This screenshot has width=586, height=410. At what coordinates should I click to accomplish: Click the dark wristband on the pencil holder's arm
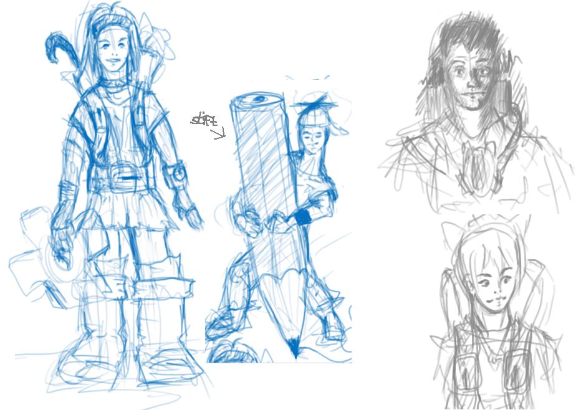(x=303, y=217)
